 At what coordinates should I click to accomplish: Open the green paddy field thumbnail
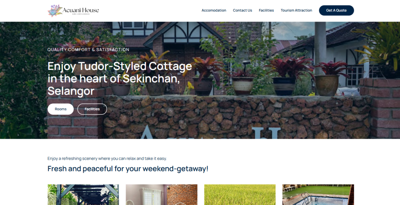pos(240,194)
